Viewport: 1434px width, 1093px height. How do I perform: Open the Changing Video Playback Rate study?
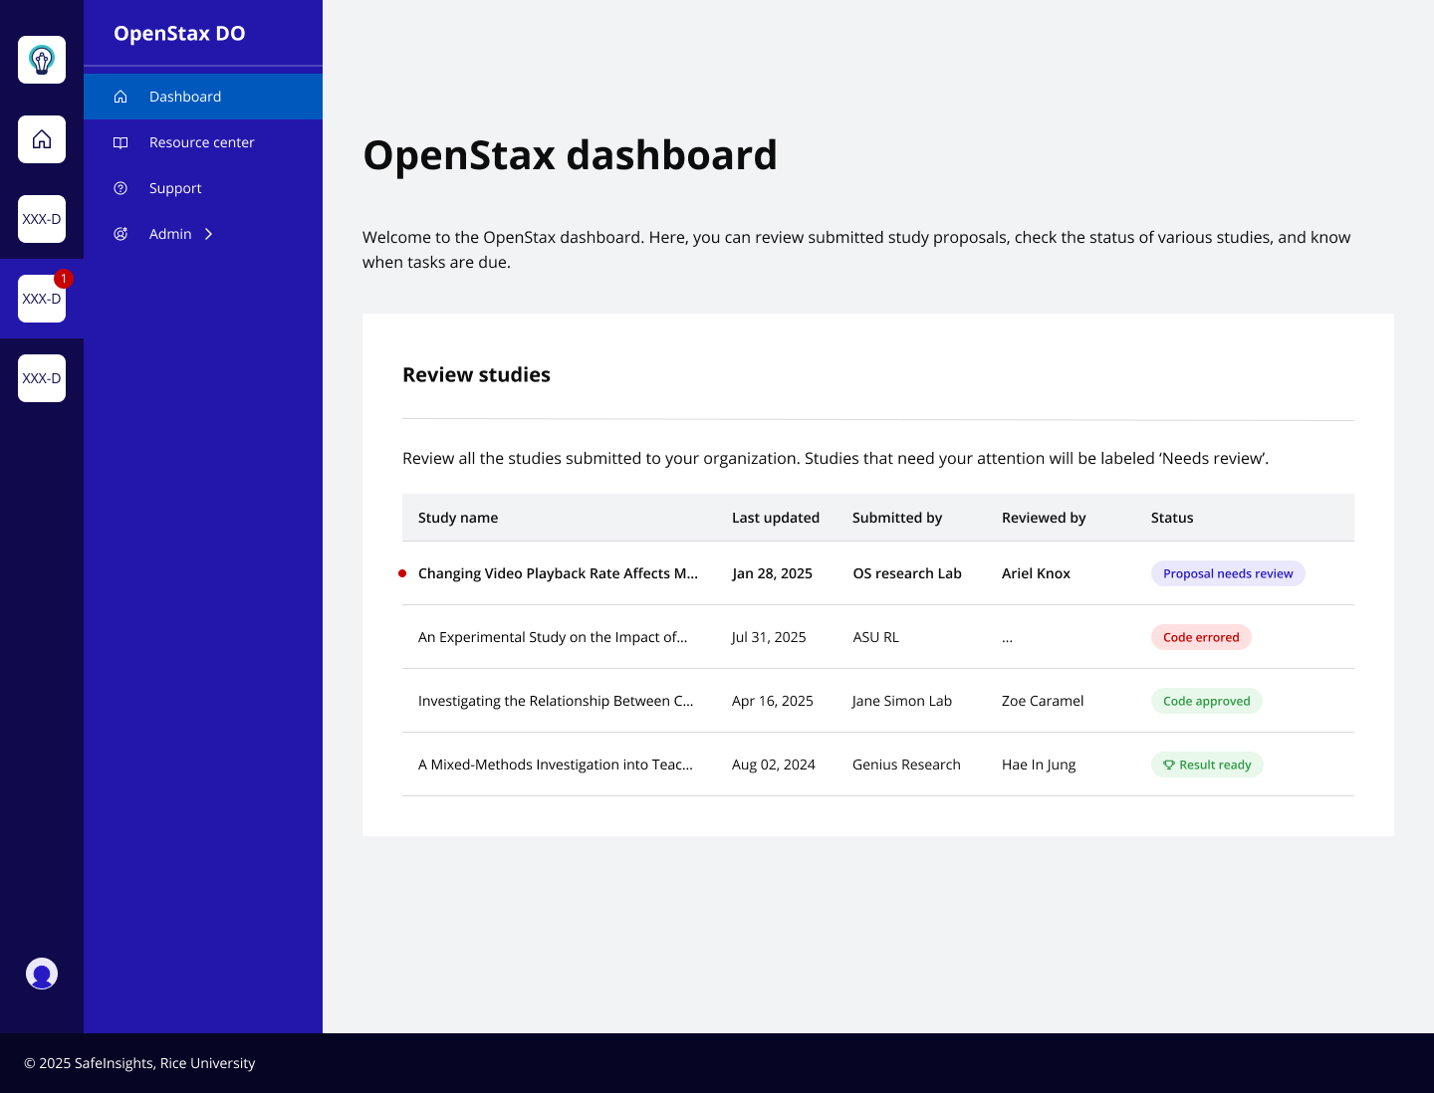[558, 573]
